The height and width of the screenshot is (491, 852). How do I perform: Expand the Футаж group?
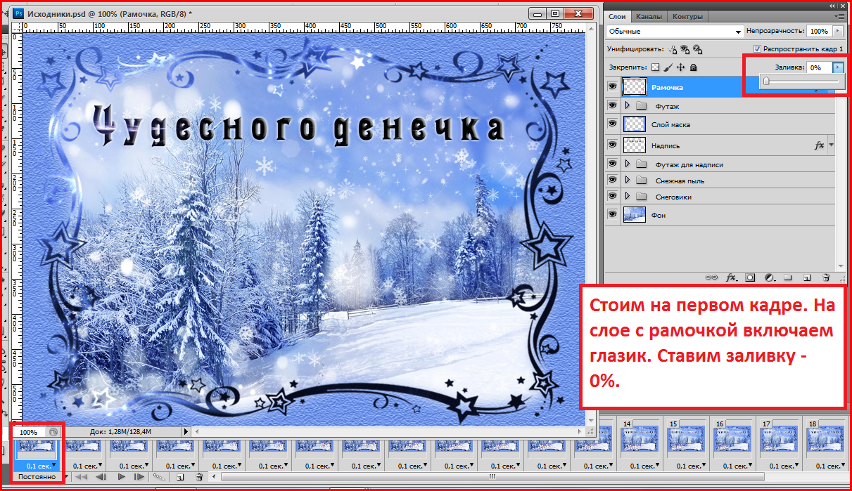pos(627,105)
